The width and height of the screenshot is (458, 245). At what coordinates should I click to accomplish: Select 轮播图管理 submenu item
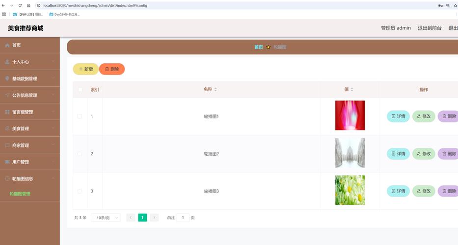pos(20,194)
